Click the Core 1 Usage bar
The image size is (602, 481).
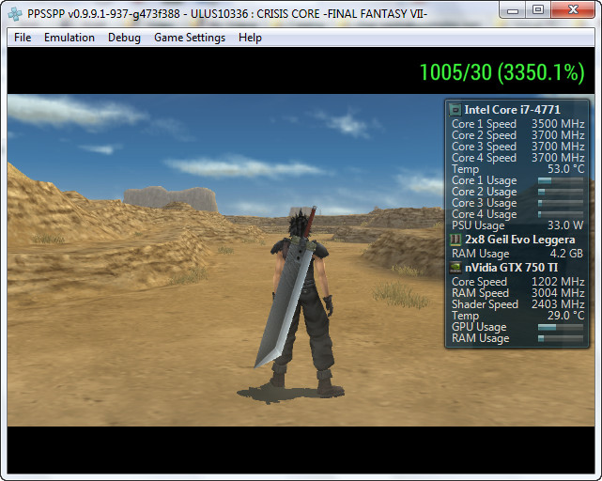pos(561,180)
